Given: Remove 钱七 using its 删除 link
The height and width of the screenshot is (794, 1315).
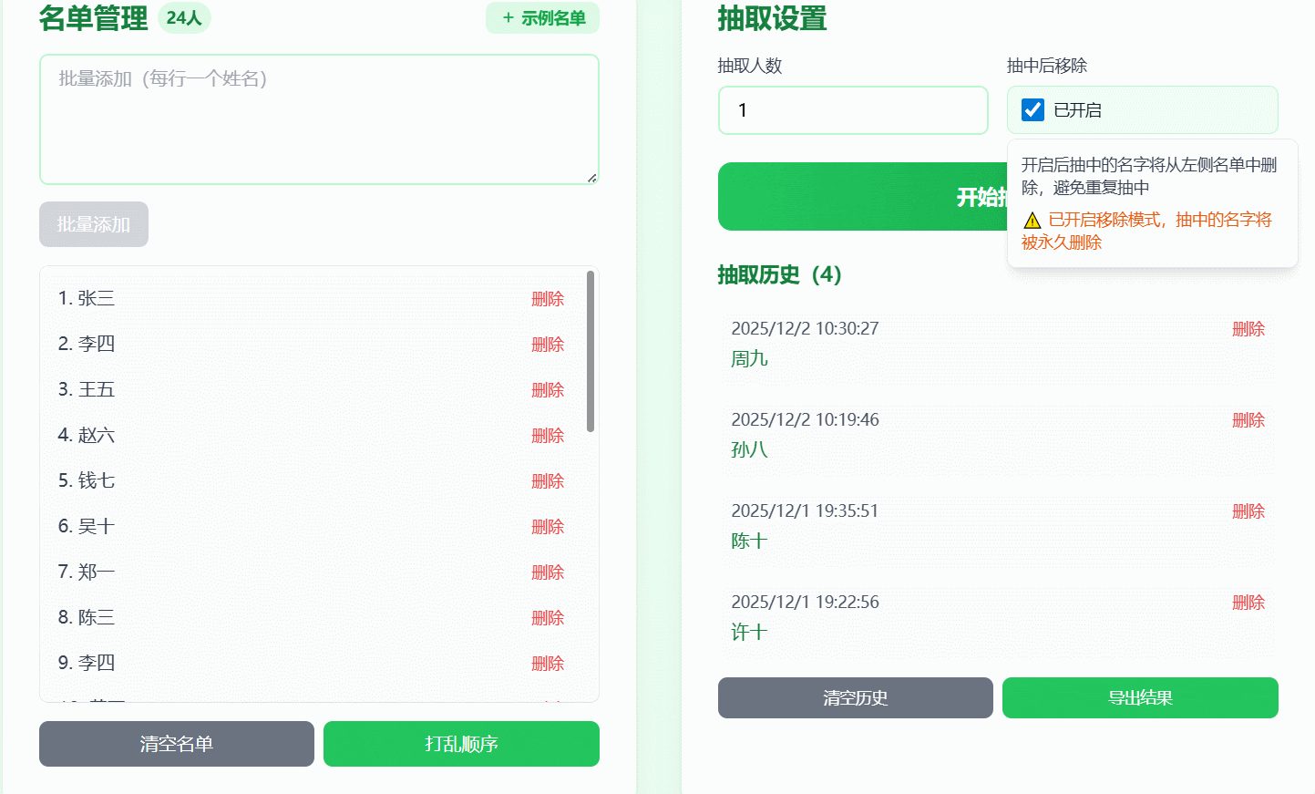Looking at the screenshot, I should coord(547,480).
